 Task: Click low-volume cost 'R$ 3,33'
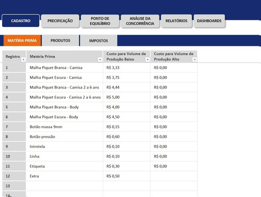127,68
